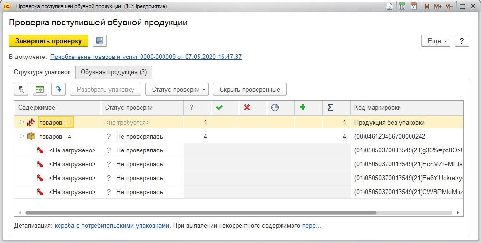Click короба с потребительскими упаковками link
The width and height of the screenshot is (481, 243).
[x=112, y=226]
